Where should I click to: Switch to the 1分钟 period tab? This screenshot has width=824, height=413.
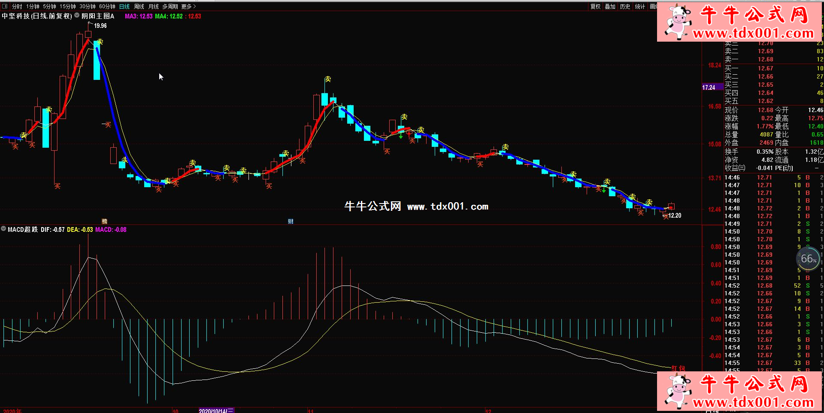[33, 6]
